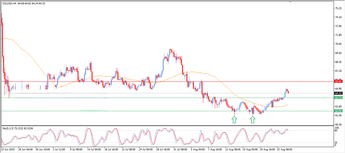The height and width of the screenshot is (153, 345).
Task: Click the 22 Aug 08:00 date label
Action: tap(284, 149)
